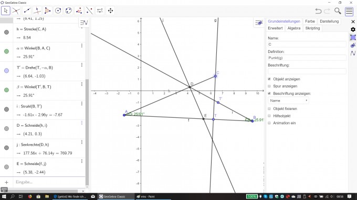
Task: Open options menu for Strahl(B, T') row
Action: click(82, 104)
